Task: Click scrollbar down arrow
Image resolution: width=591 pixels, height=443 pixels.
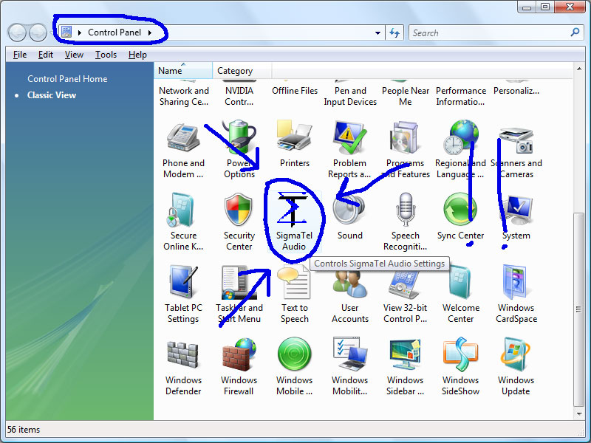Action: tap(579, 414)
